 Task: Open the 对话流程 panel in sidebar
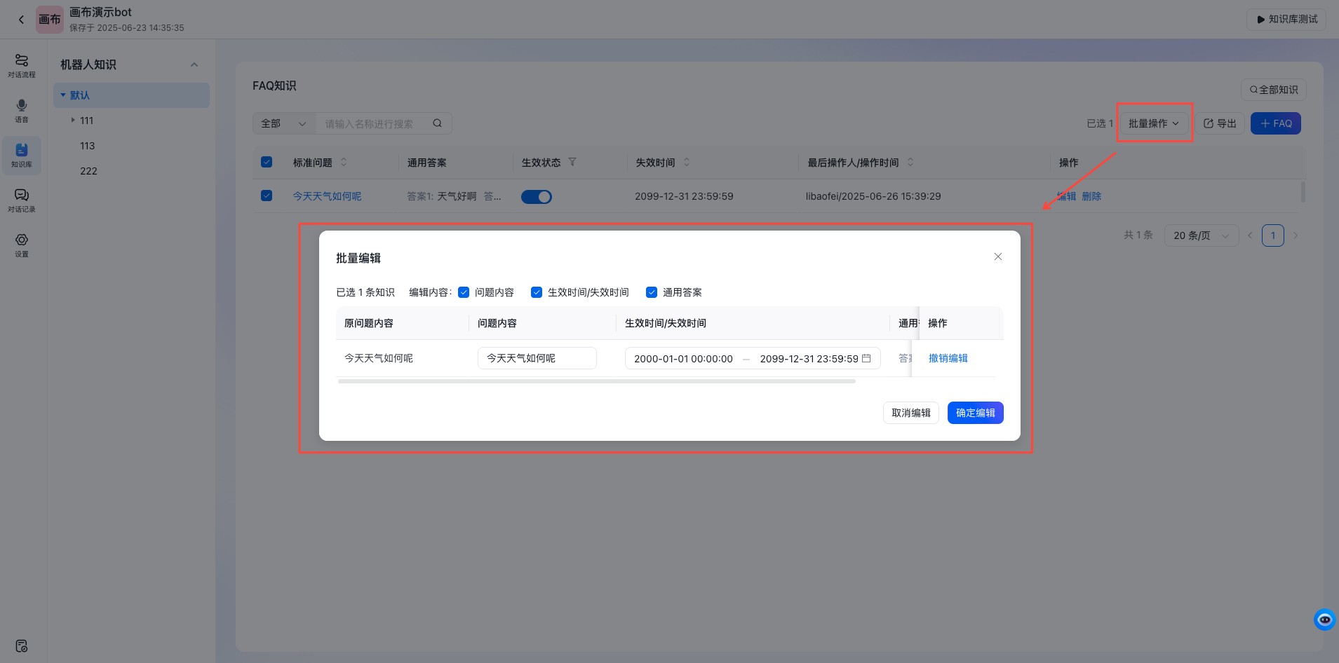pyautogui.click(x=22, y=64)
